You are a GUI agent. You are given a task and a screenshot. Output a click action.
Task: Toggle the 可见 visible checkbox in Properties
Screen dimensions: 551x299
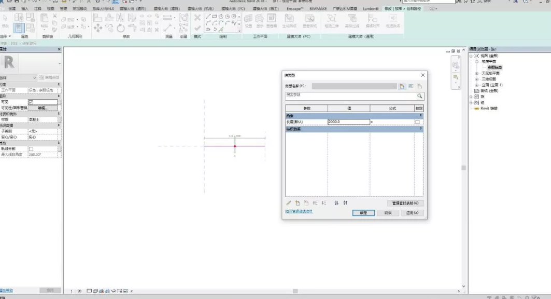click(x=31, y=102)
